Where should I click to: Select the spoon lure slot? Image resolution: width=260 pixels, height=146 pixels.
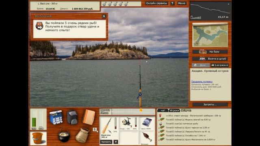[x=147, y=137]
